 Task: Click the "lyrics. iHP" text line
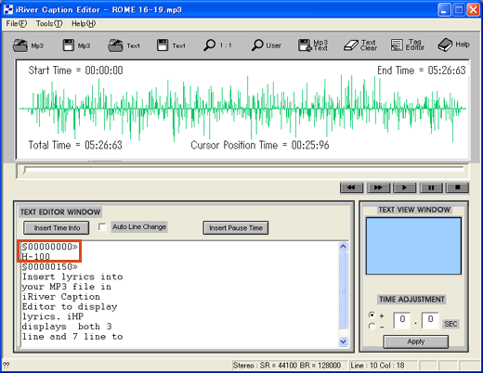point(53,316)
